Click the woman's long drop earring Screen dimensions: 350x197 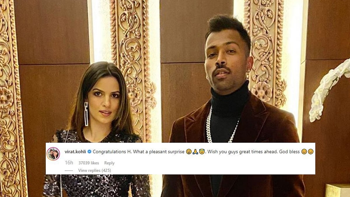pos(86,114)
